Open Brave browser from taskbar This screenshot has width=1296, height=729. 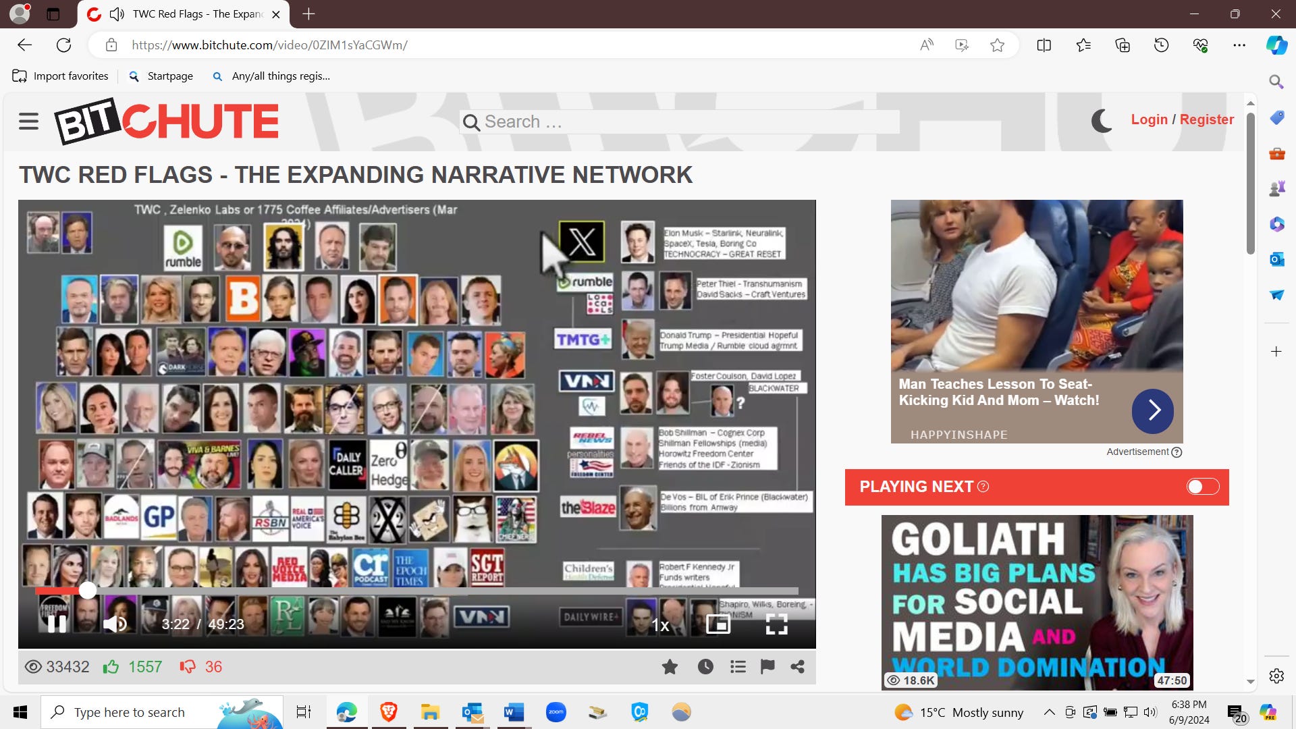click(x=388, y=712)
